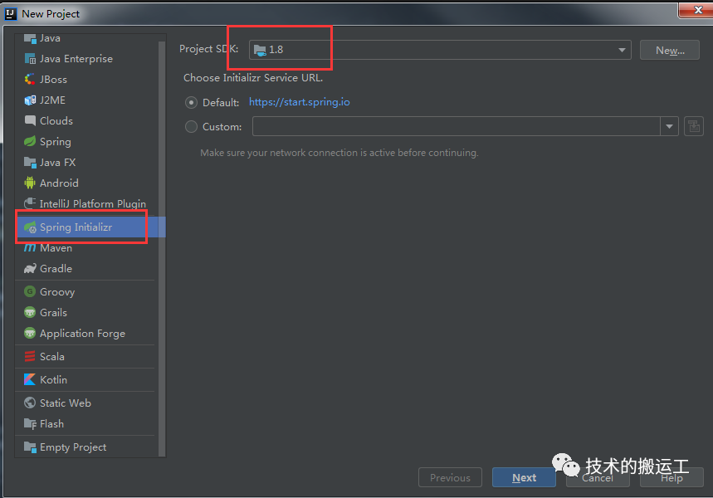Click the Scala icon
The width and height of the screenshot is (713, 498).
30,357
